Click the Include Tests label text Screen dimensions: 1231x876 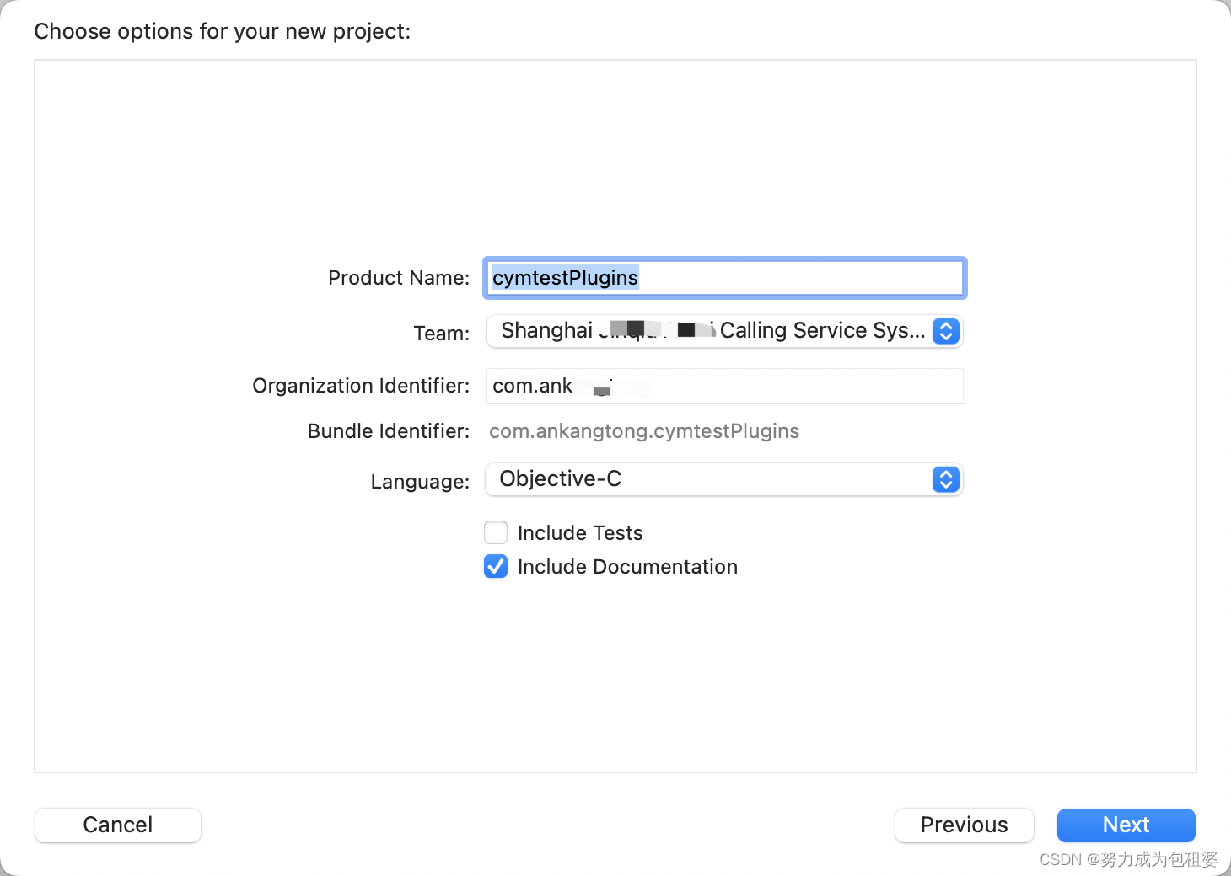coord(580,533)
